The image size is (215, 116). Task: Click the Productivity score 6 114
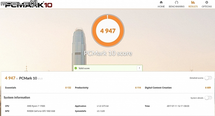[x=138, y=88]
